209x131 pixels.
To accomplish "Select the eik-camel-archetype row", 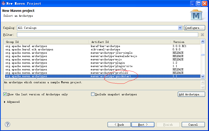I will [103, 50].
